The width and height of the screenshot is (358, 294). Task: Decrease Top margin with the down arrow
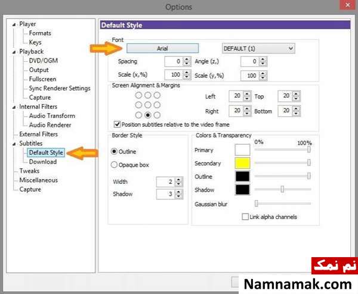[296, 99]
